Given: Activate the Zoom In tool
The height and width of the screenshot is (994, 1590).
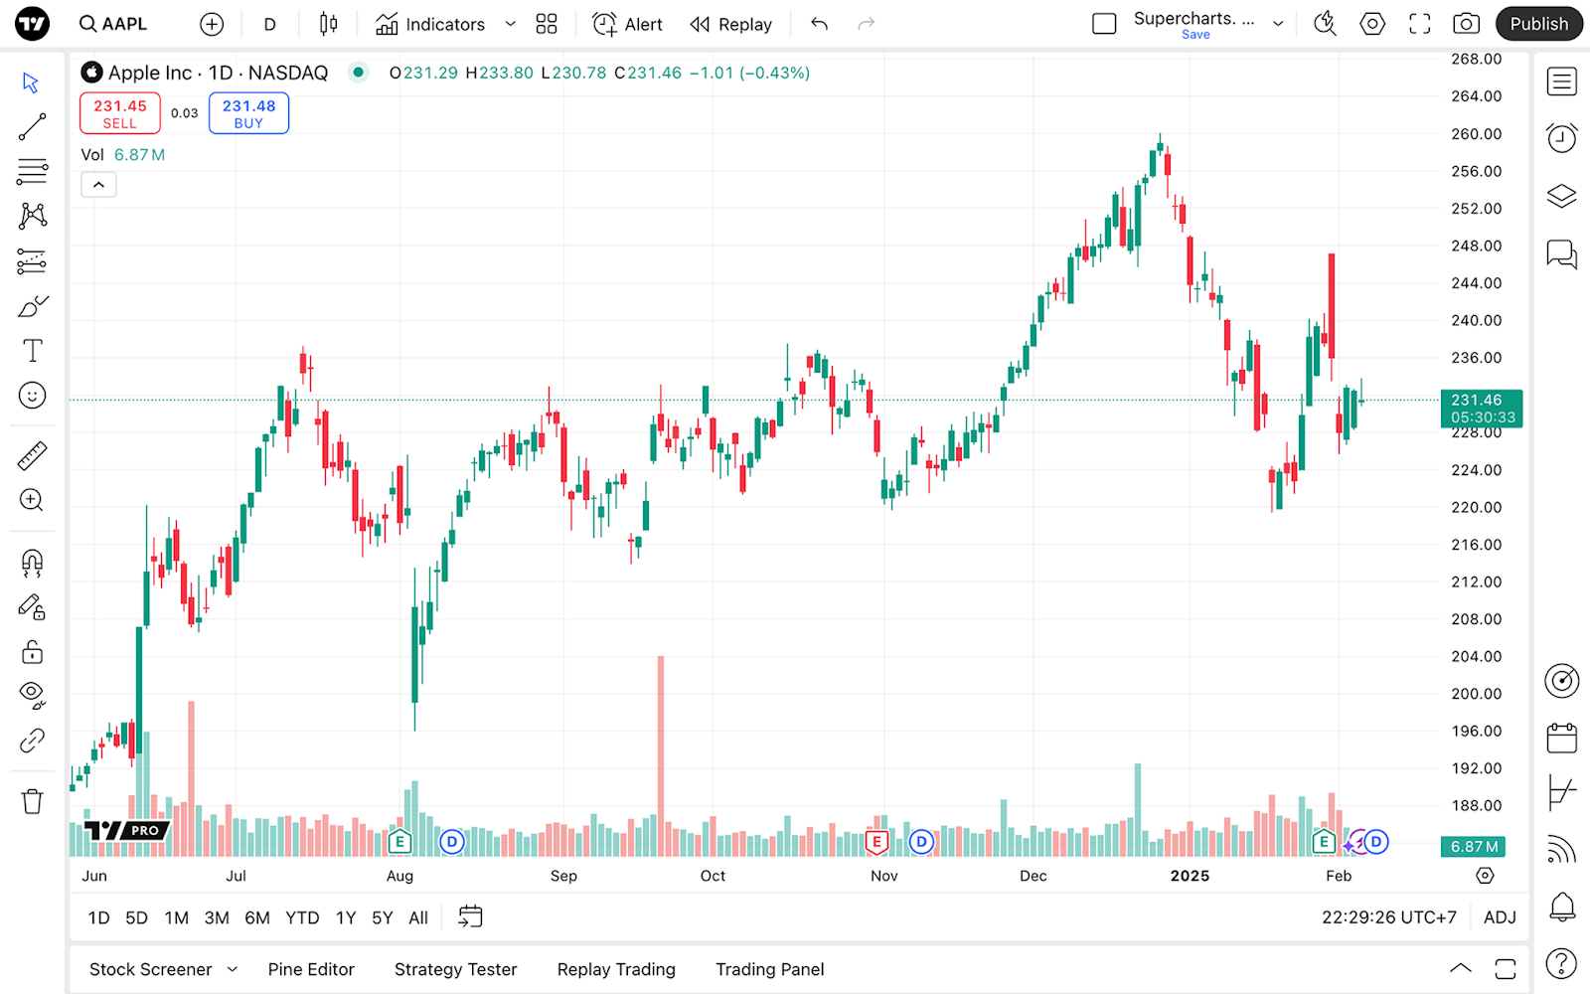Looking at the screenshot, I should pos(32,500).
